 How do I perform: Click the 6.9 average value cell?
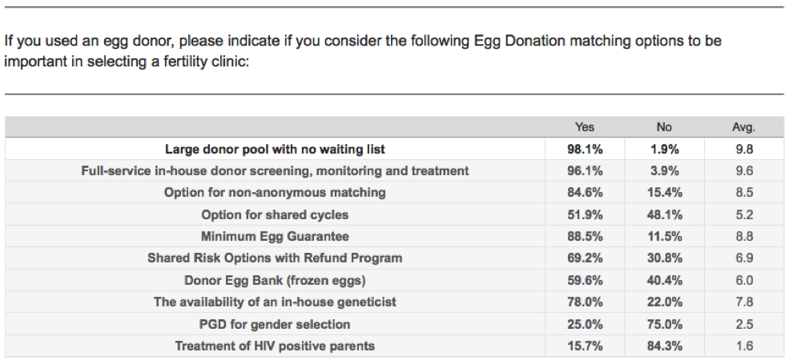coord(743,258)
